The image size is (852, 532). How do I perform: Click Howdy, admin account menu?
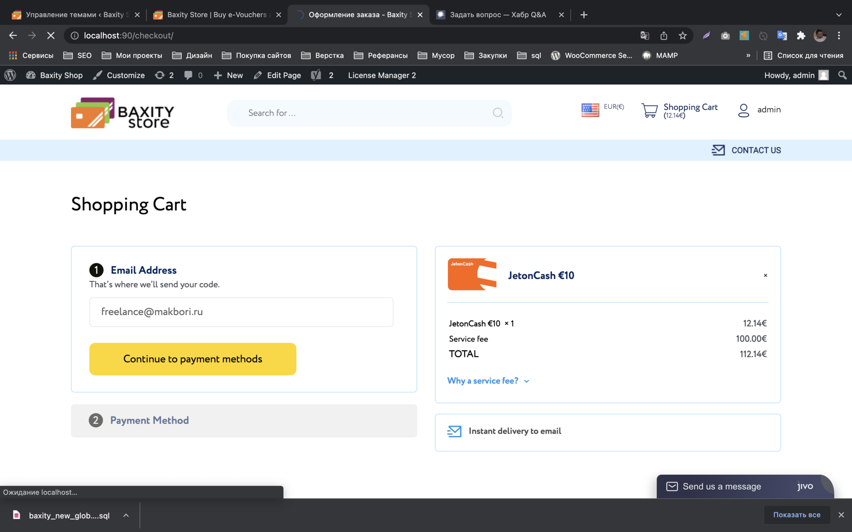pyautogui.click(x=796, y=75)
